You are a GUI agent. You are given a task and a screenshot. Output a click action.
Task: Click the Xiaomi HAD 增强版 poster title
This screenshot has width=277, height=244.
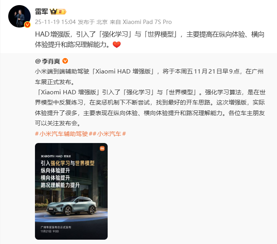[56, 156]
